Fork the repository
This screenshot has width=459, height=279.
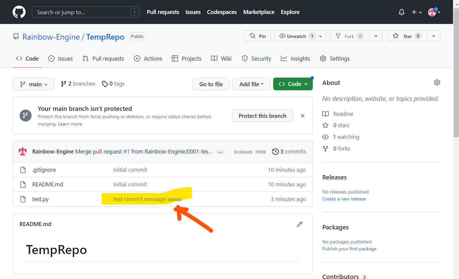click(x=350, y=36)
